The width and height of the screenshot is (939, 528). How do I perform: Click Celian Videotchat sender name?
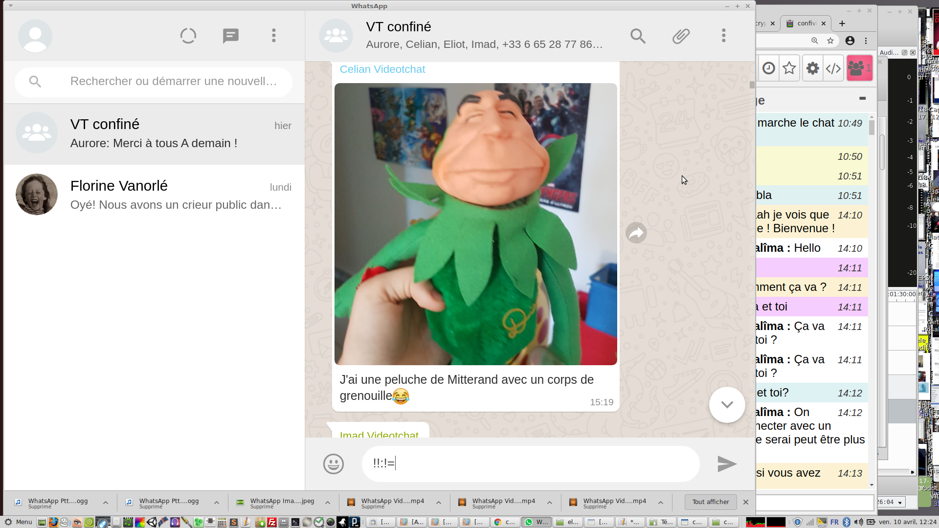coord(382,69)
